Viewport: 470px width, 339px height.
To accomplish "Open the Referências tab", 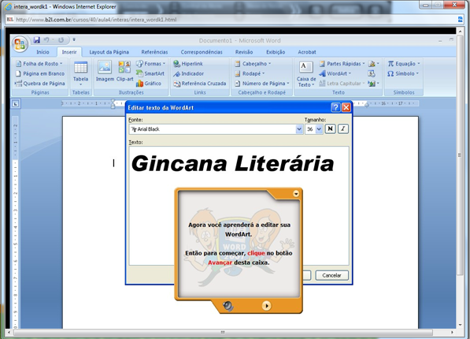I will pos(154,52).
